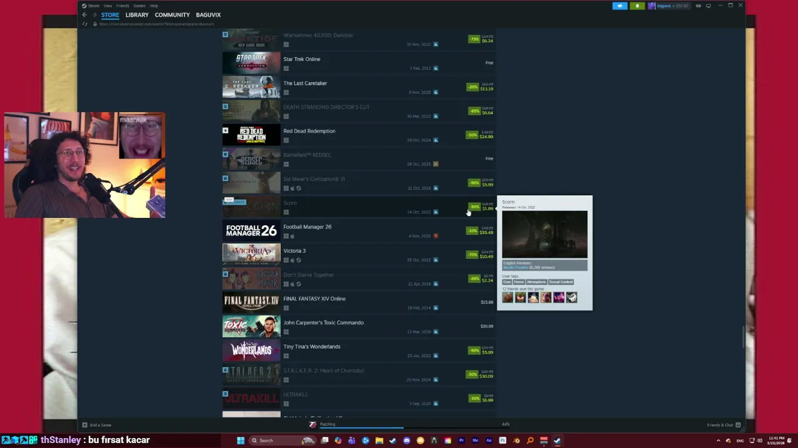
Task: Click the Scorn hover preview screenshot
Action: (545, 234)
